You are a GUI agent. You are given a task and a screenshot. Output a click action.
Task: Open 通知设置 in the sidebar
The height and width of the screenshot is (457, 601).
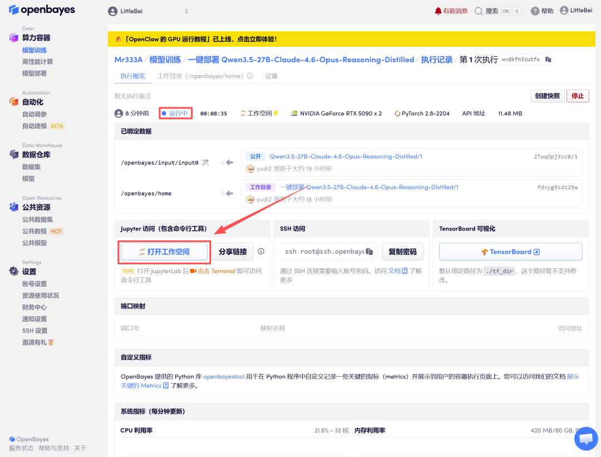pos(35,319)
